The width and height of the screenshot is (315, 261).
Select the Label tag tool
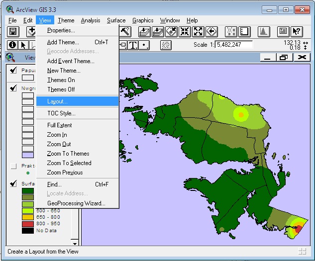point(123,45)
